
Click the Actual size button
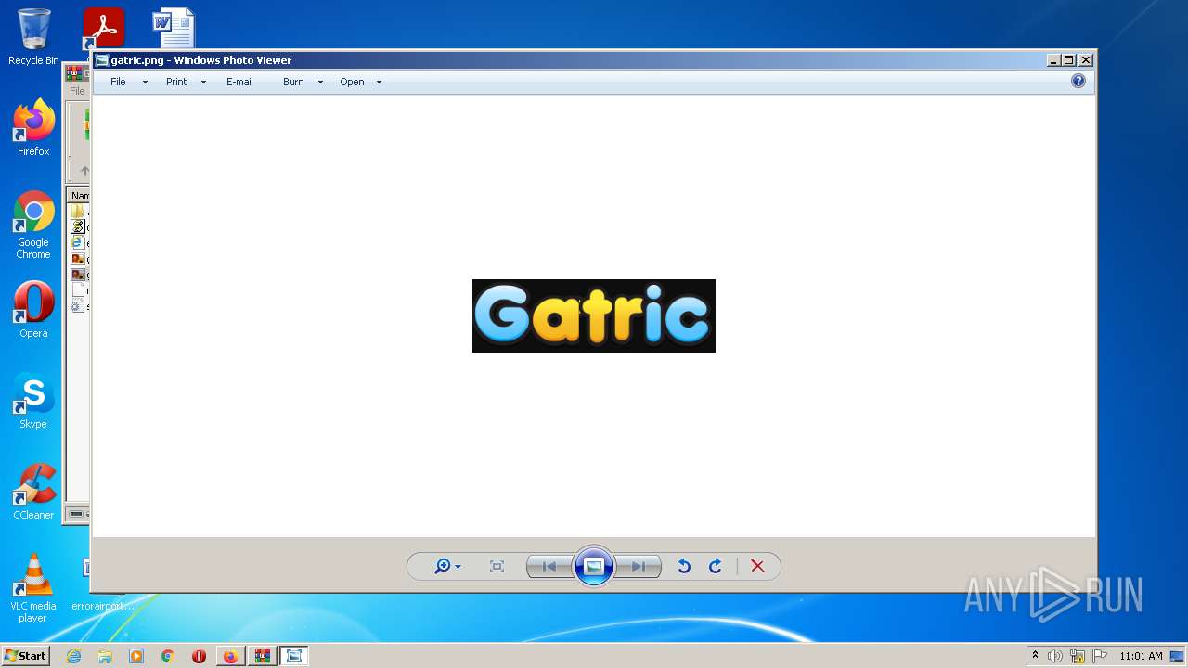tap(497, 566)
